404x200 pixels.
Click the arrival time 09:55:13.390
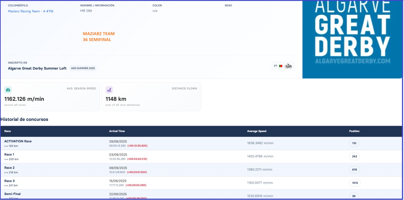click(x=117, y=146)
